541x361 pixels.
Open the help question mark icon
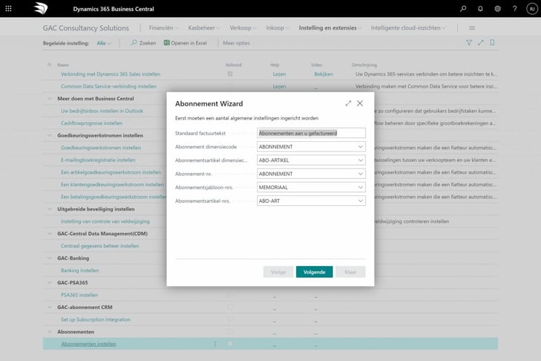515,9
